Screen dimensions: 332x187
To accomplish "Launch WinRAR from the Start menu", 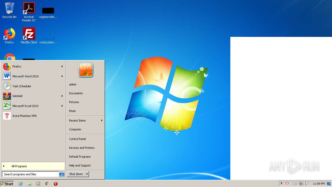I will pos(33,96).
